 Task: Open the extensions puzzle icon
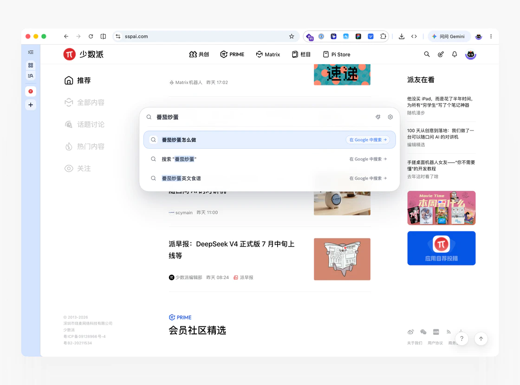coord(383,37)
